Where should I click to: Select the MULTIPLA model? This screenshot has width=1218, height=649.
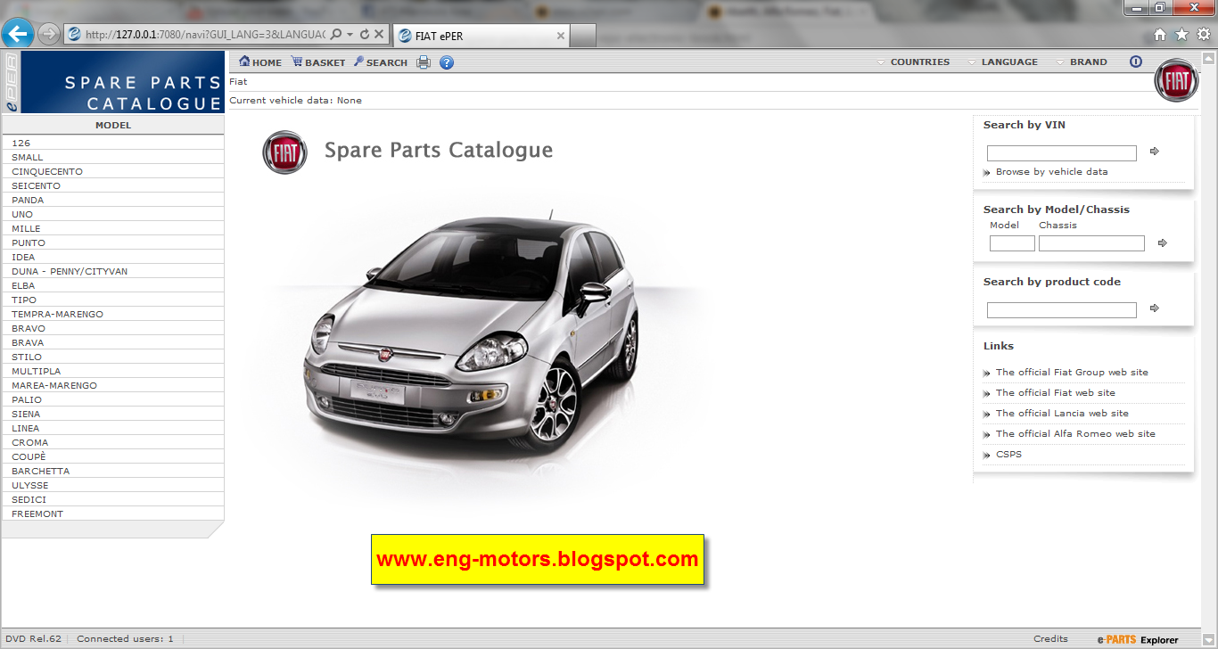pos(112,371)
